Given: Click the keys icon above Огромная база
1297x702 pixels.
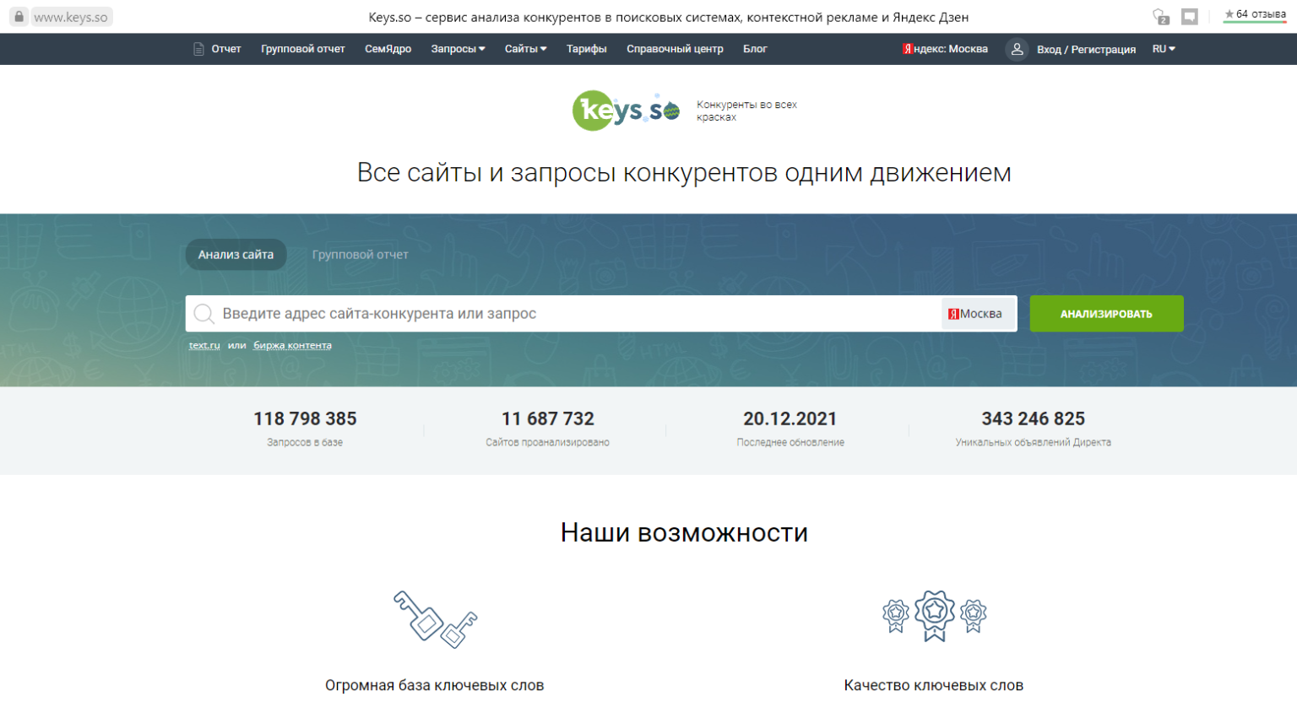Looking at the screenshot, I should [x=435, y=618].
